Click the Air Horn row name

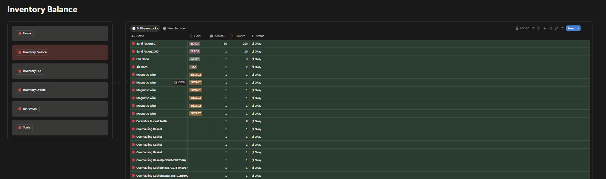[x=142, y=67]
